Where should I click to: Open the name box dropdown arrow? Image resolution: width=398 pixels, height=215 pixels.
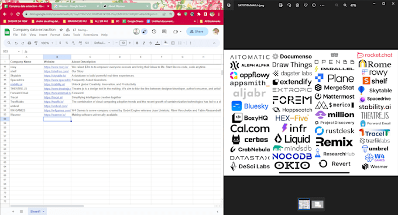[19, 51]
